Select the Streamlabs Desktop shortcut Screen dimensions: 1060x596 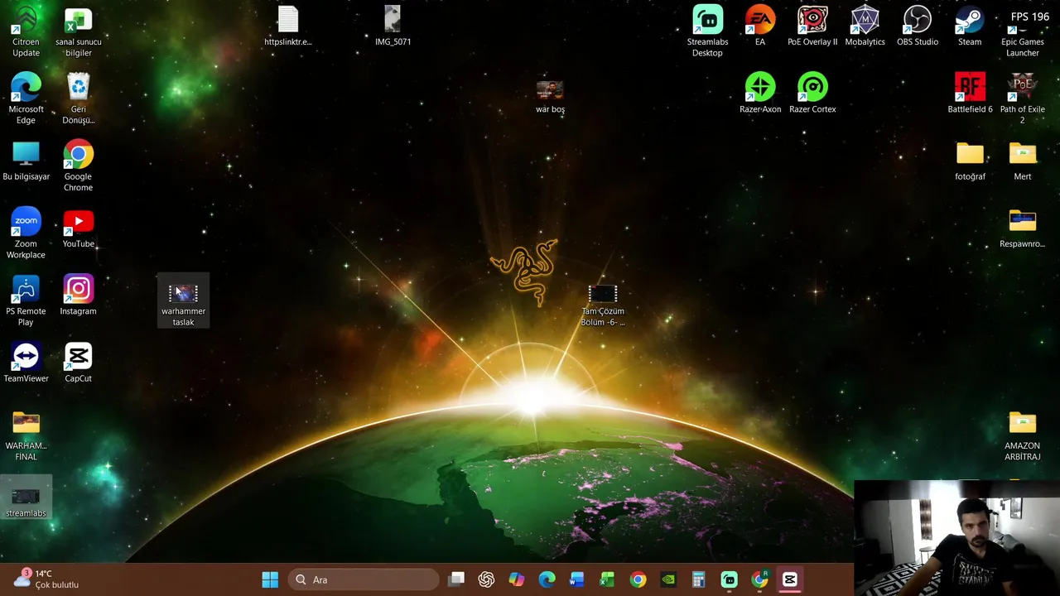707,31
